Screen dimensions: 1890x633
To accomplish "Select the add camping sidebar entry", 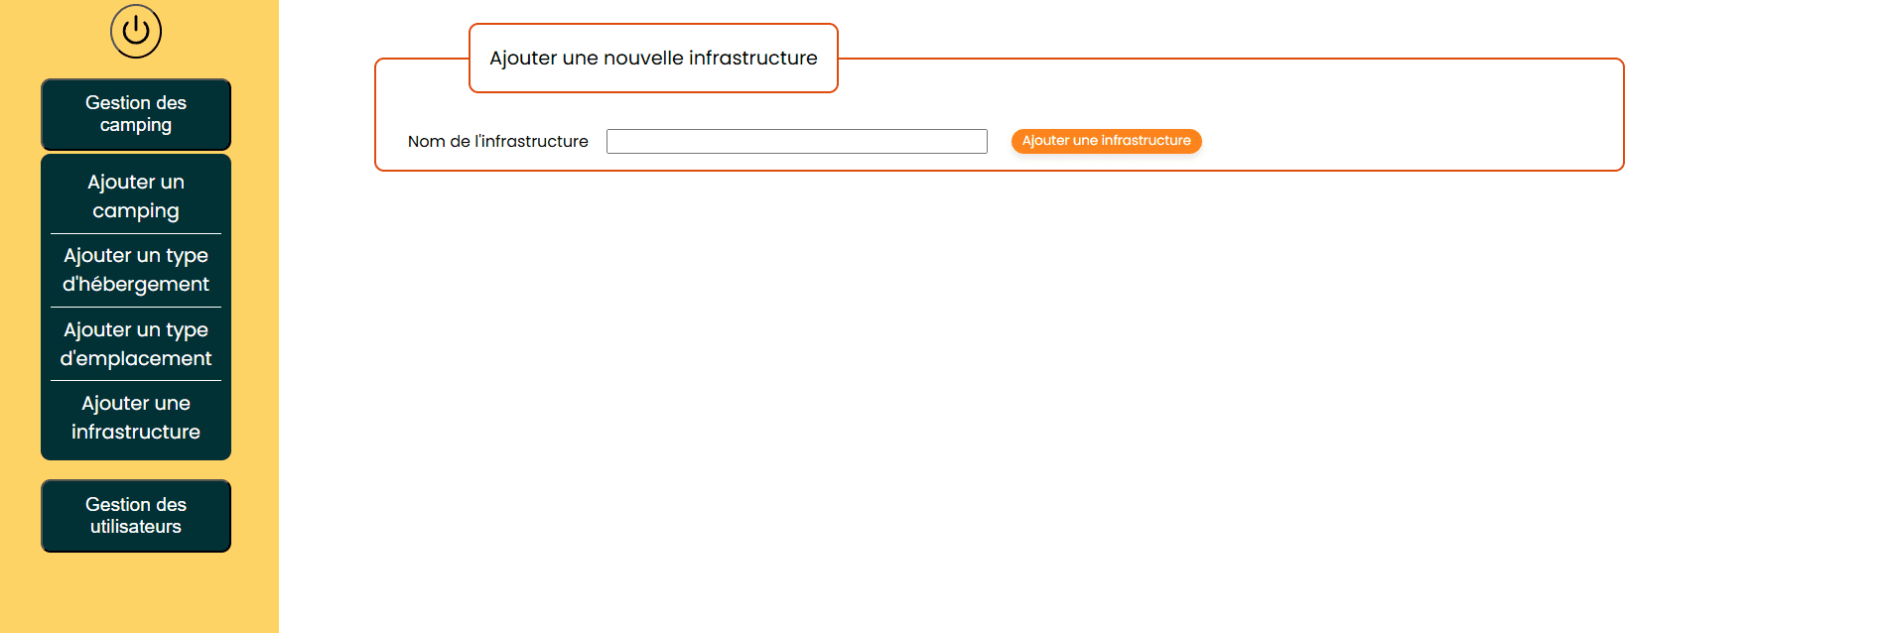I will (x=136, y=196).
